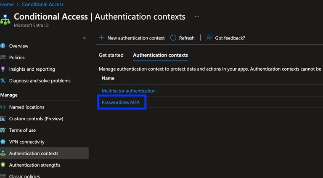
Task: Click the plus icon for new context
Action: [101, 38]
